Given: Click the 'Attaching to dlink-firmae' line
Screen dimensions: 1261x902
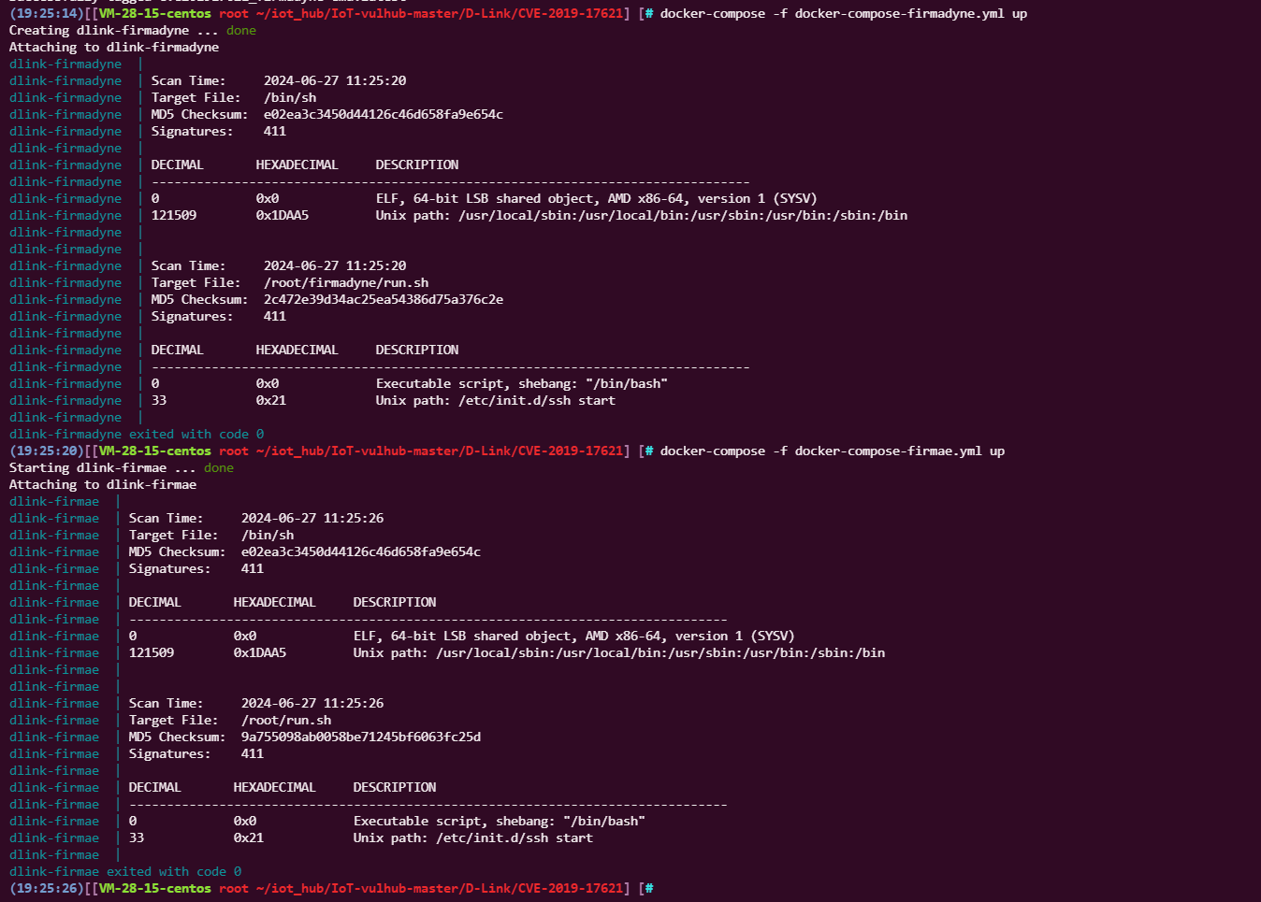Looking at the screenshot, I should click(102, 484).
